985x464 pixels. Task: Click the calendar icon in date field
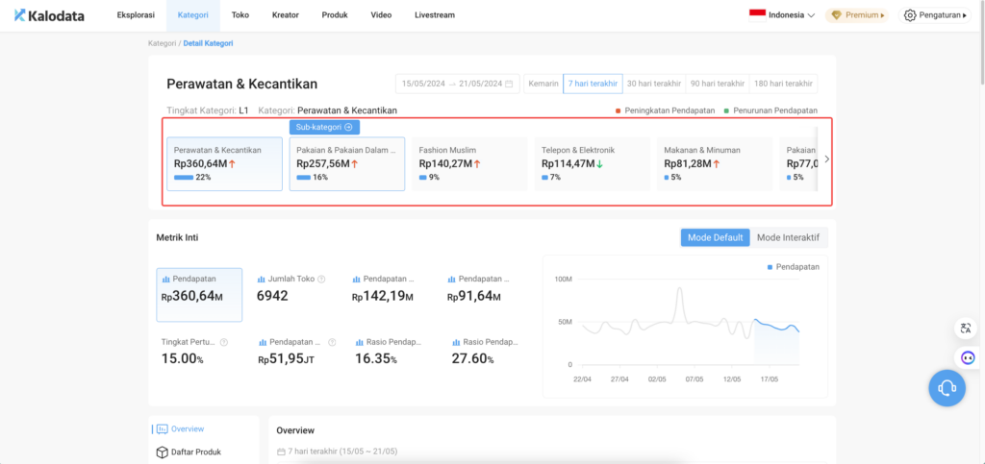click(509, 84)
